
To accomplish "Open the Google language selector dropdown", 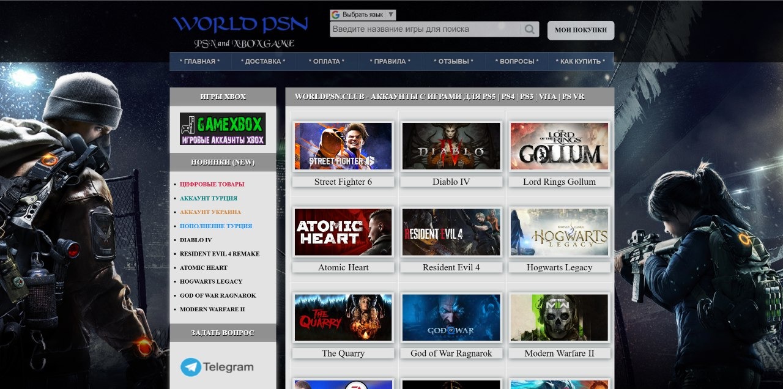I will pyautogui.click(x=363, y=15).
